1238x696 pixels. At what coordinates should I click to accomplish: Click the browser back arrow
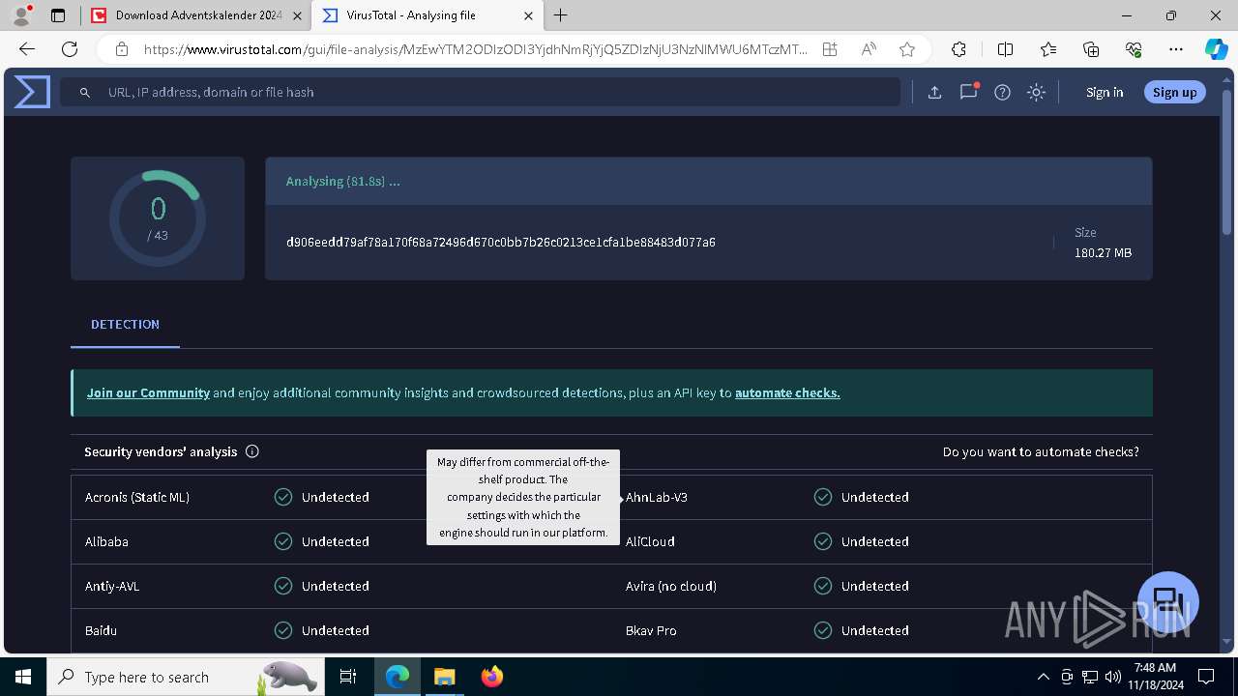pos(27,49)
